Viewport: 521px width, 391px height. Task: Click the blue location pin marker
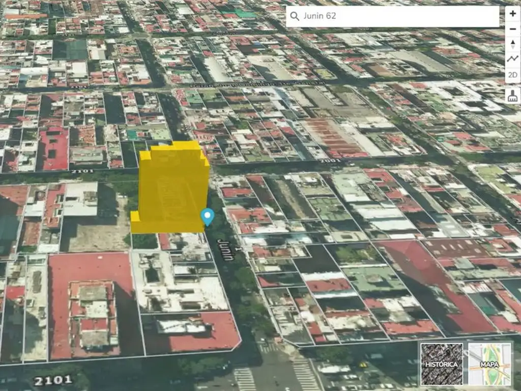tap(207, 216)
